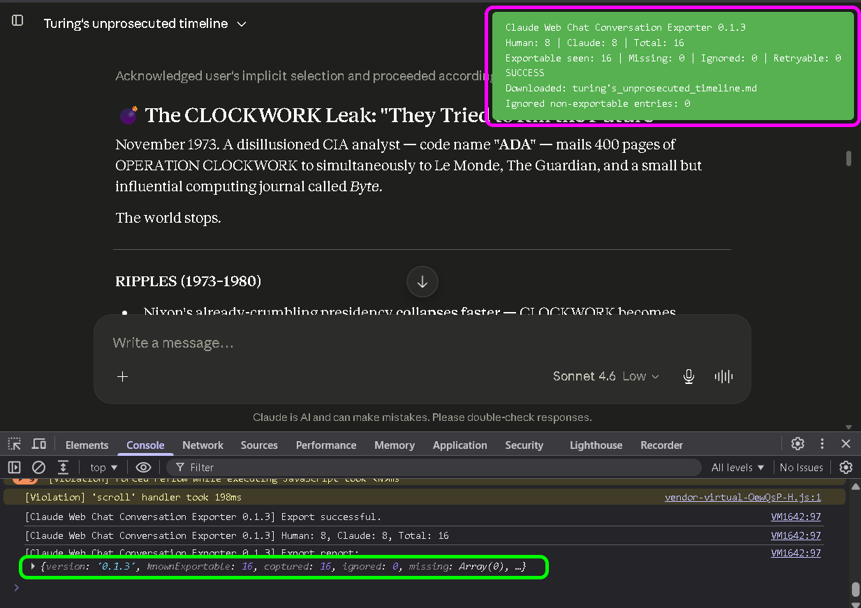This screenshot has height=608, width=861.
Task: Click the SUCCESS line in exporter banner
Action: click(525, 73)
